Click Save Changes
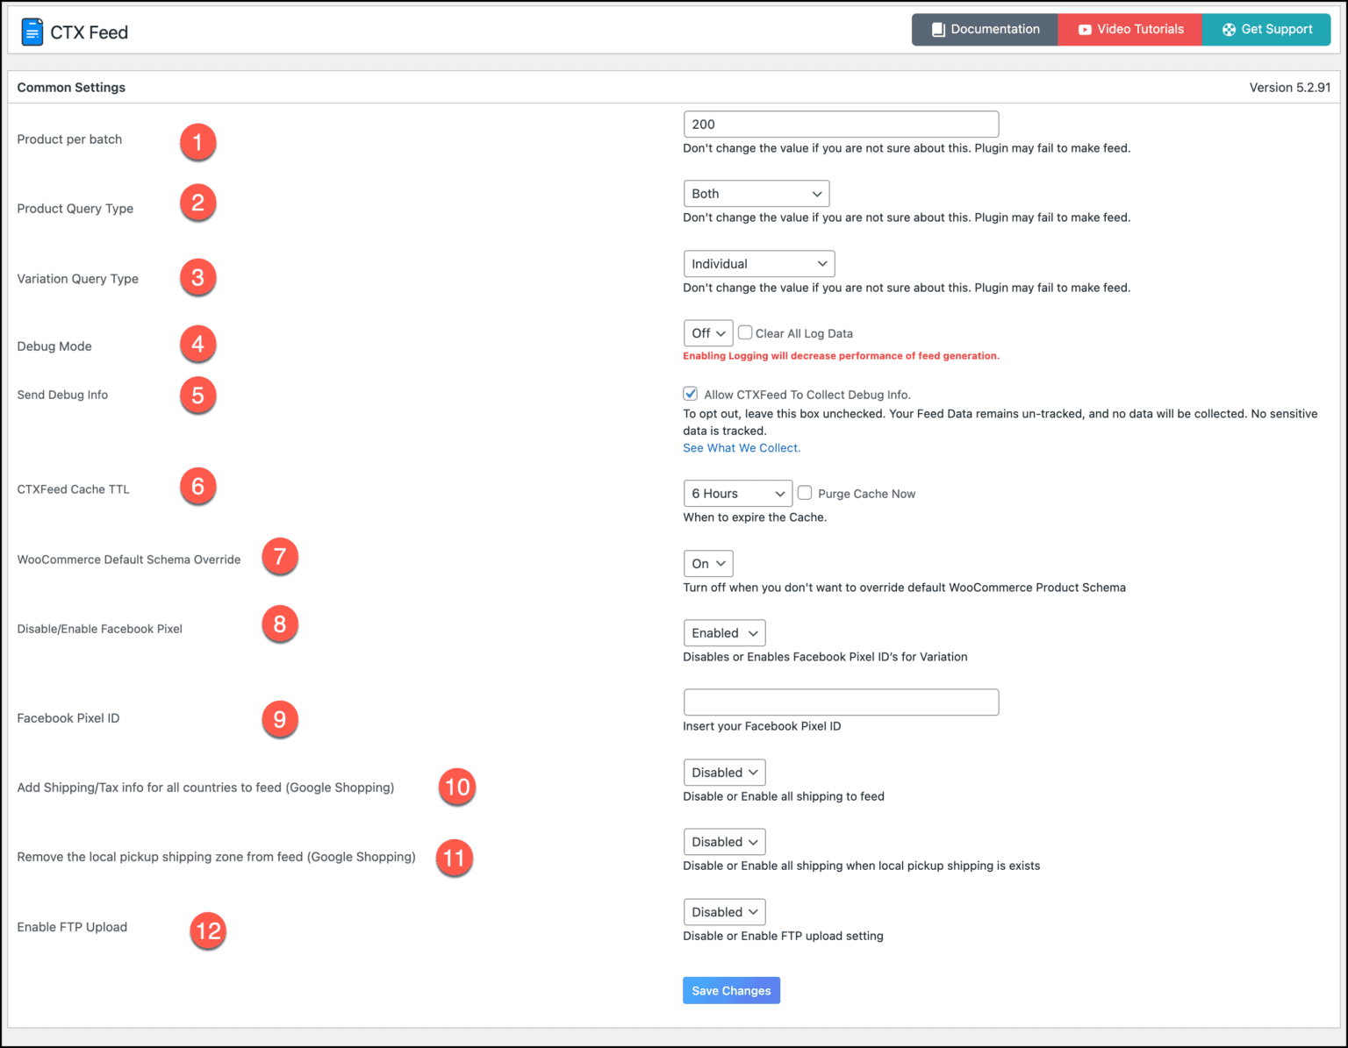Viewport: 1348px width, 1048px height. pos(731,990)
